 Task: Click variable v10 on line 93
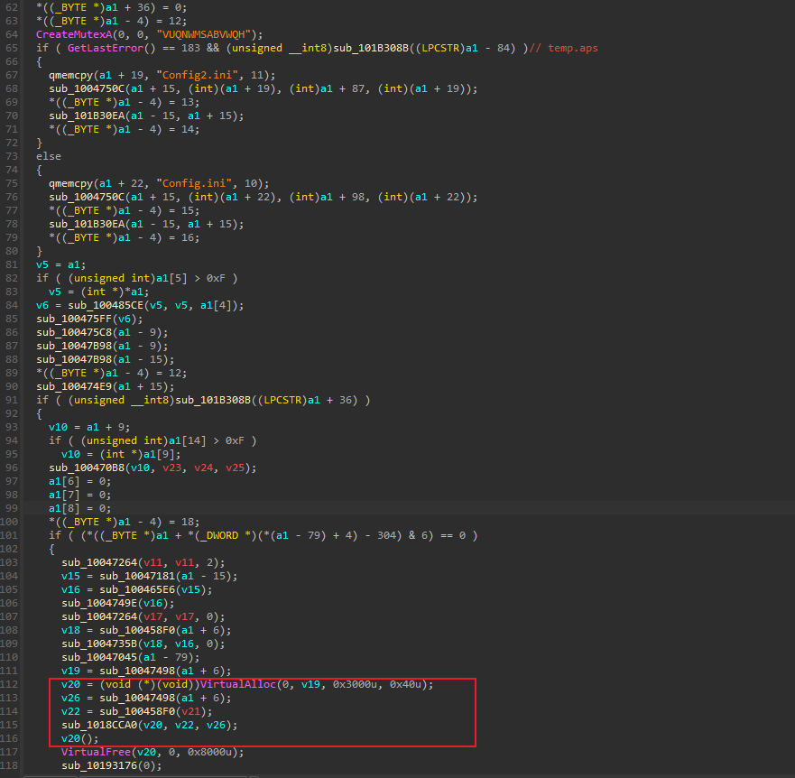point(59,428)
